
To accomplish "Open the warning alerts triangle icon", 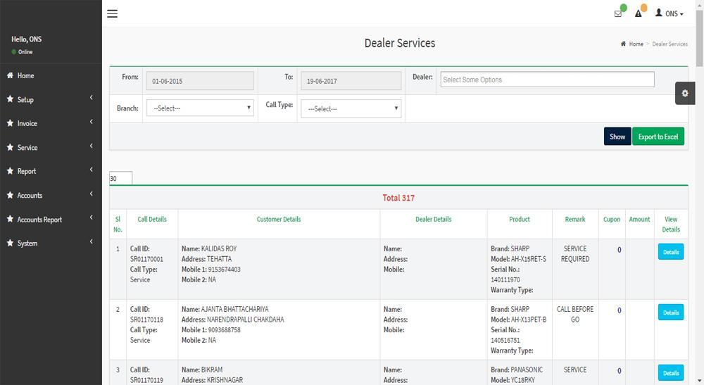I will pyautogui.click(x=638, y=13).
